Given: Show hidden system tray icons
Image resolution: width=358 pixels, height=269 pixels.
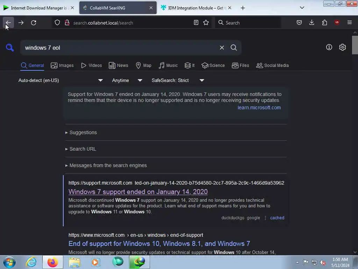Looking at the screenshot, I should (x=297, y=262).
